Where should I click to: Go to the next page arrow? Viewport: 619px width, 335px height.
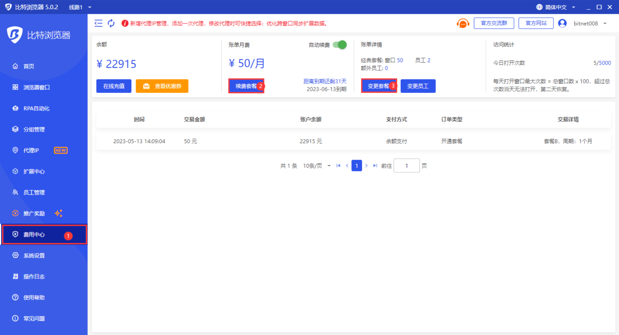coord(366,166)
